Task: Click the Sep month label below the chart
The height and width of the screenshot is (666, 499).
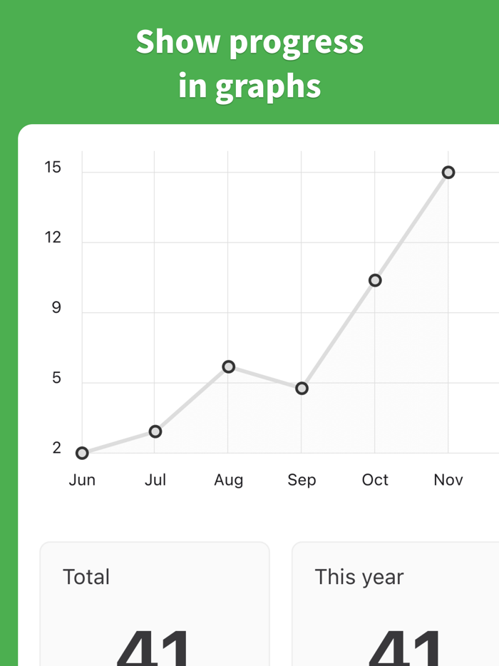Action: (302, 480)
